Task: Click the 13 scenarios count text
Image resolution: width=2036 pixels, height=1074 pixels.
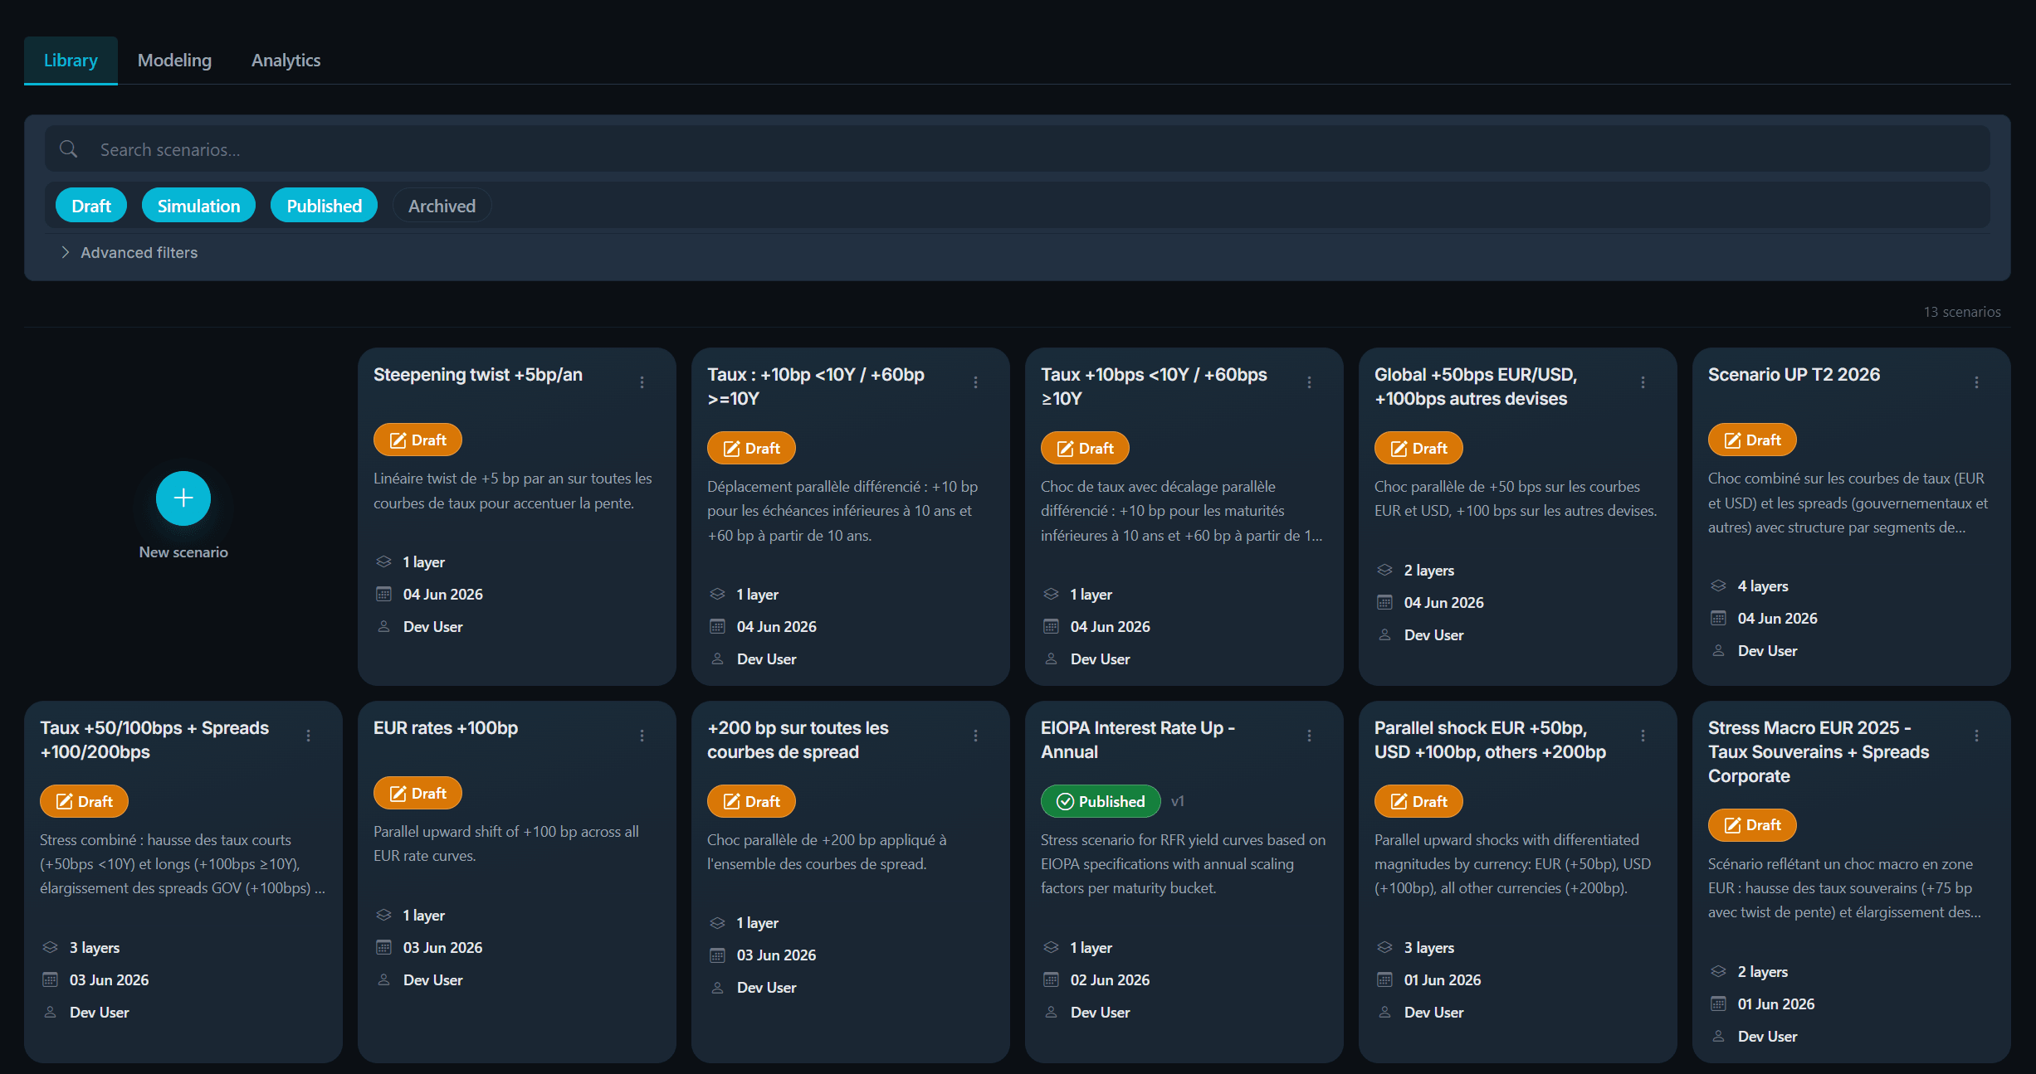Action: (x=1962, y=312)
